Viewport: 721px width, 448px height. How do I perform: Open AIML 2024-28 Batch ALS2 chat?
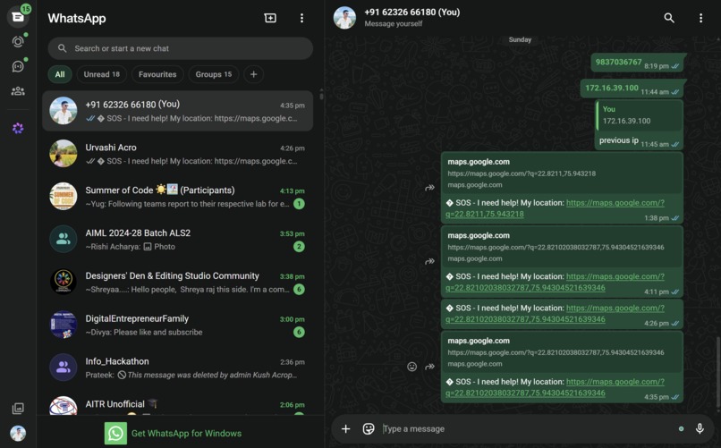point(177,239)
